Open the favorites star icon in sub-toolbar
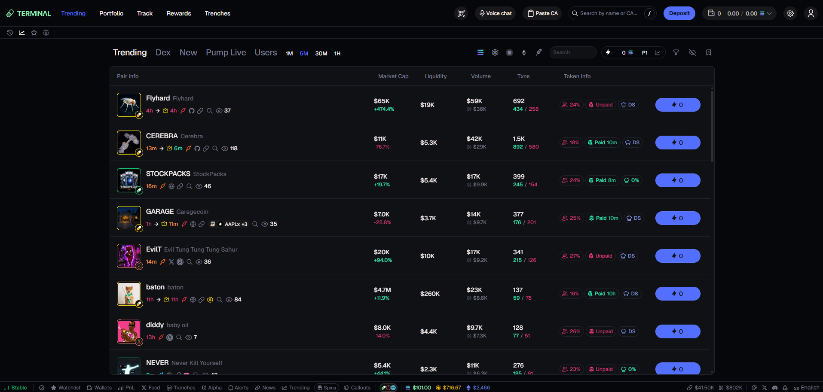The width and height of the screenshot is (823, 392). [34, 33]
